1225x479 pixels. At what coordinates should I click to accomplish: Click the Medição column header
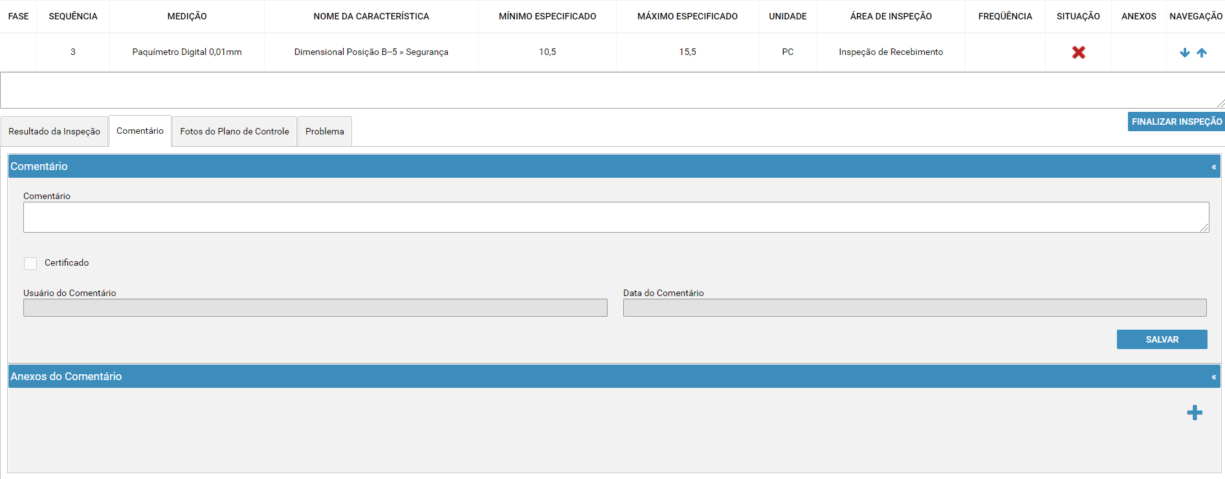187,16
